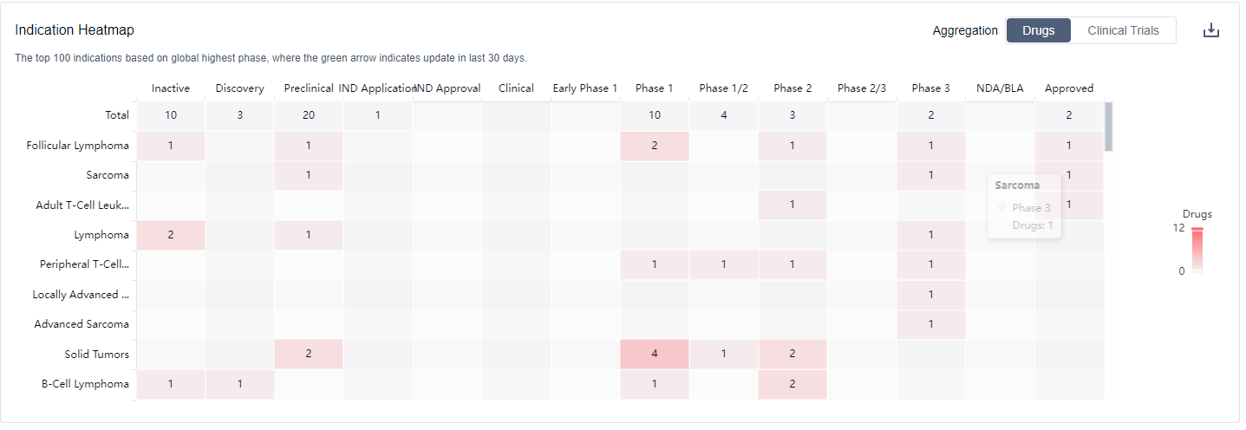Image resolution: width=1246 pixels, height=430 pixels.
Task: Switch aggregation to Clinical Trials
Action: click(1123, 30)
